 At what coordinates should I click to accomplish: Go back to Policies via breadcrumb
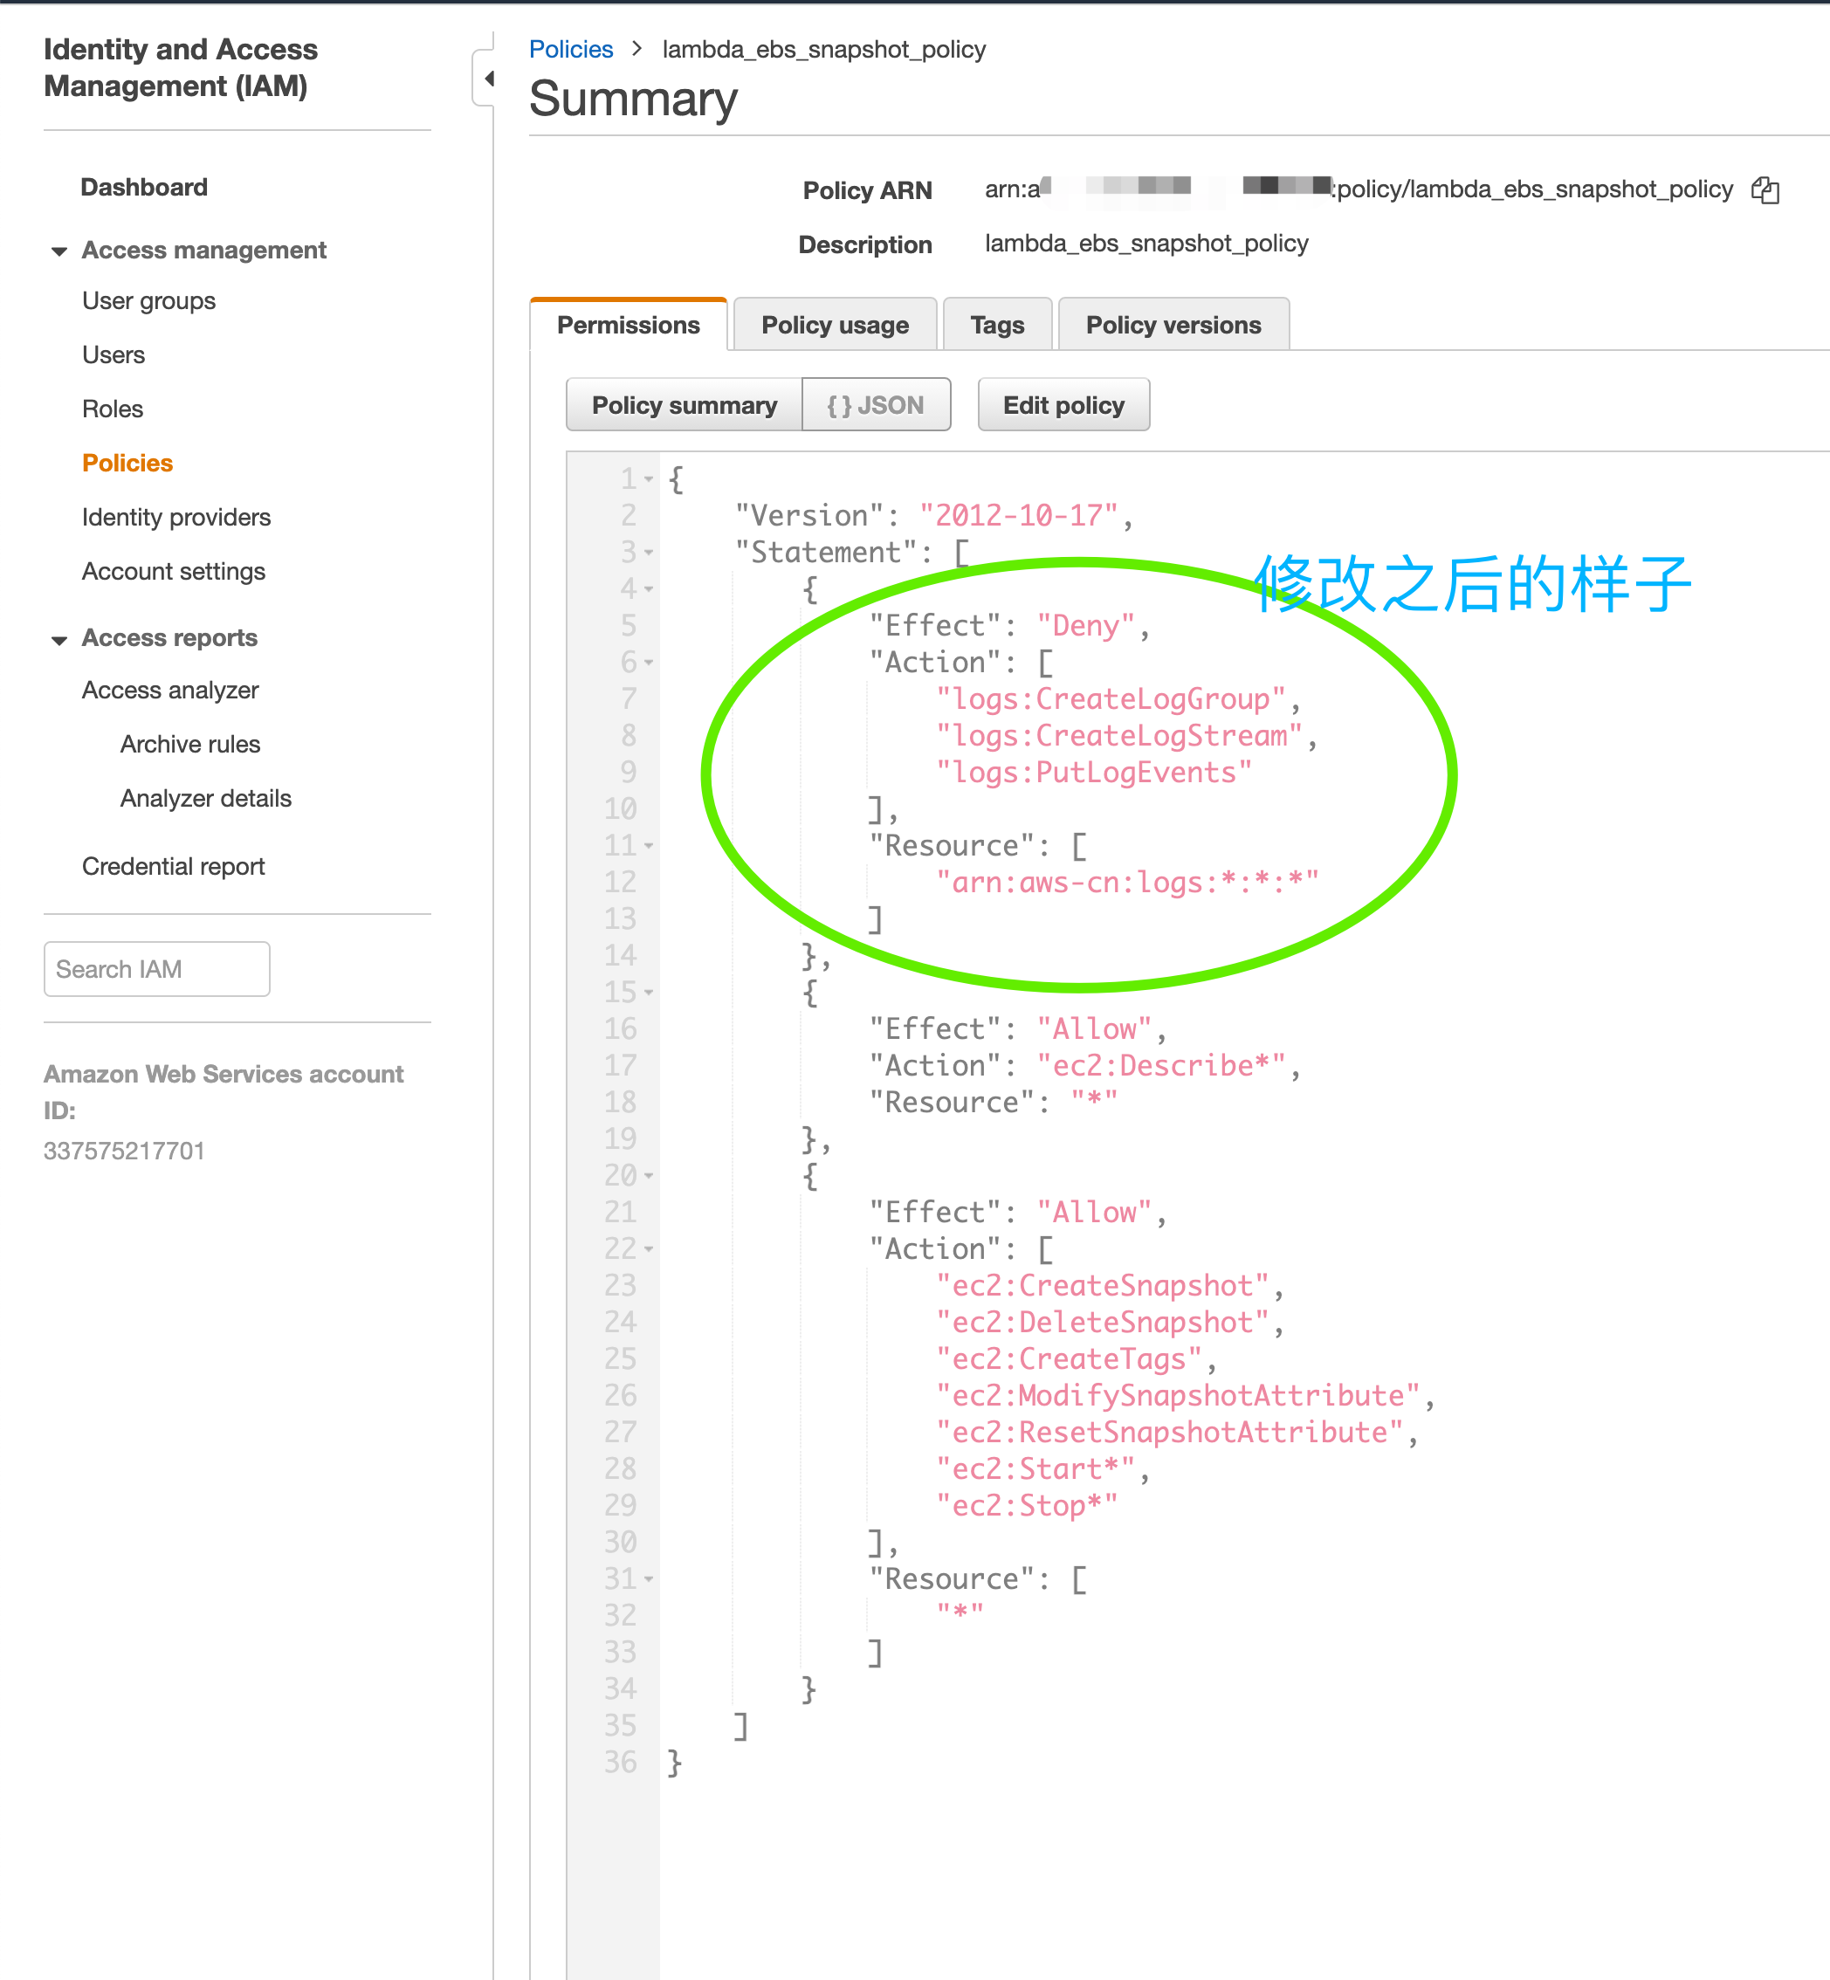pyautogui.click(x=571, y=50)
